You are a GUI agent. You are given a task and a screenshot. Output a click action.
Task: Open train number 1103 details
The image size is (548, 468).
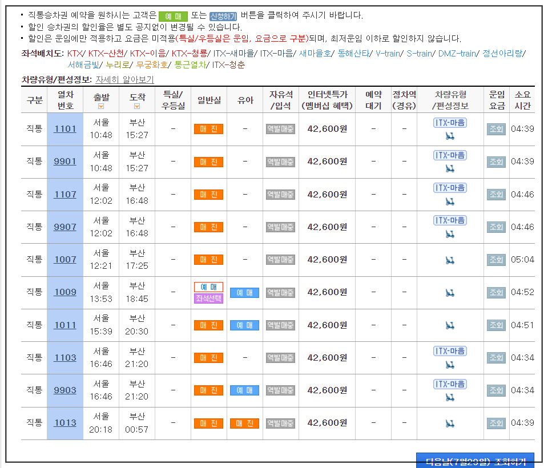[x=65, y=357]
